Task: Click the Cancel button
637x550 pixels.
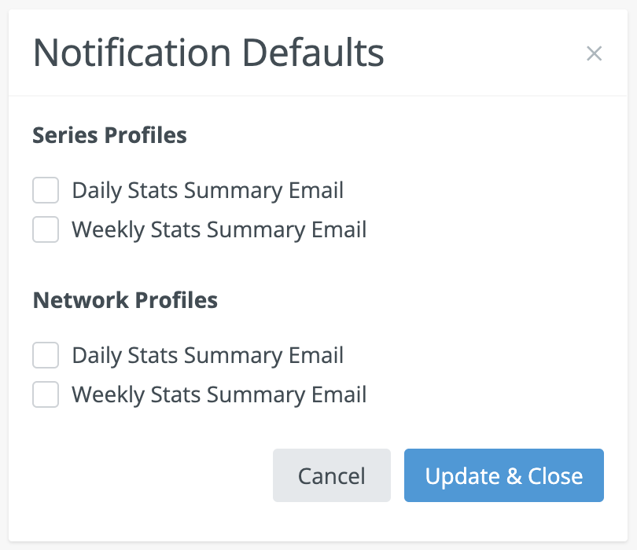Action: [x=331, y=475]
